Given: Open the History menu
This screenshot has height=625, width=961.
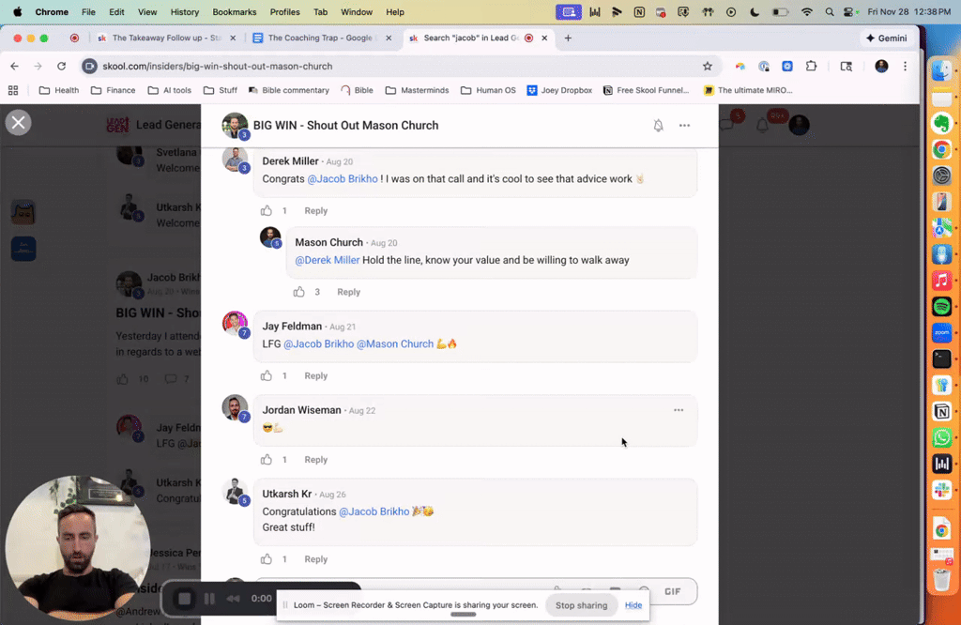Looking at the screenshot, I should click(x=185, y=12).
